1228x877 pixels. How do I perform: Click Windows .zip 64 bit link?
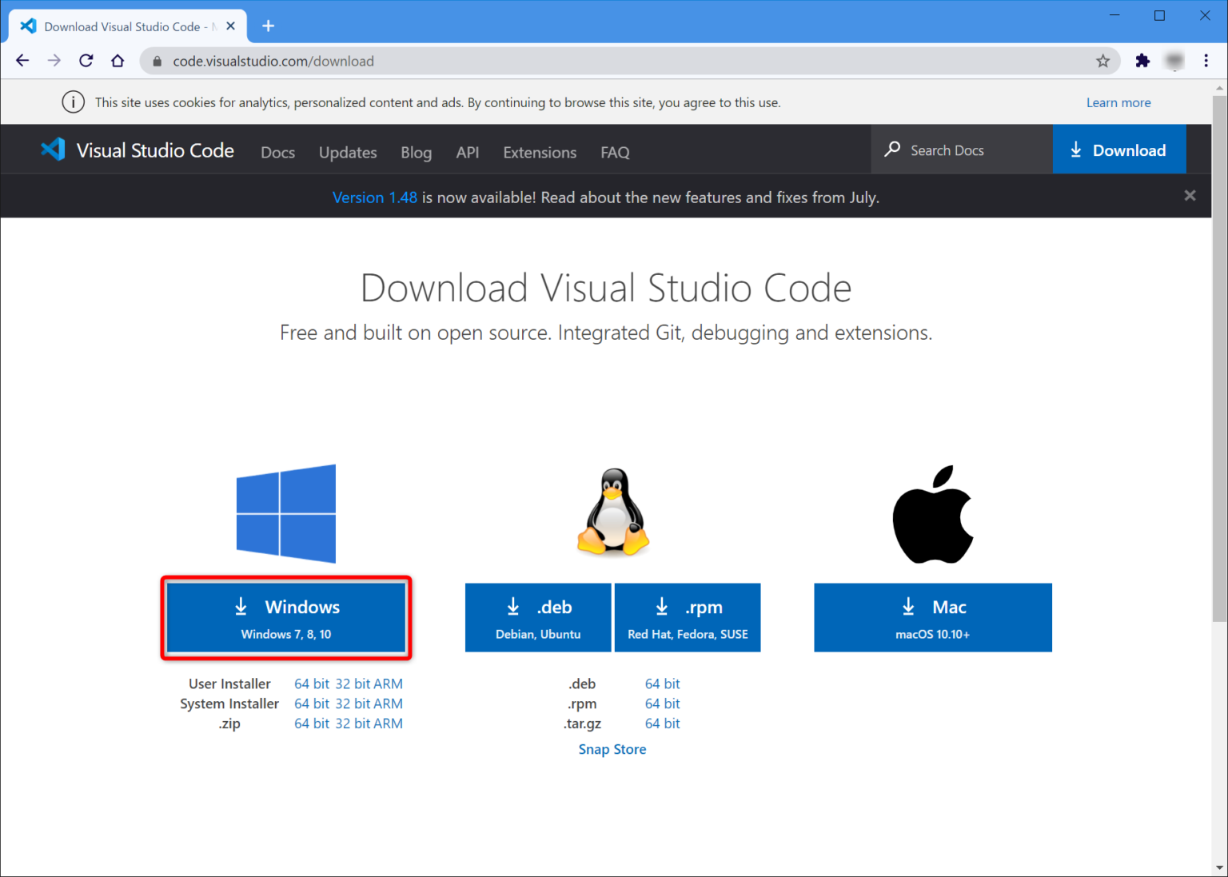click(312, 724)
